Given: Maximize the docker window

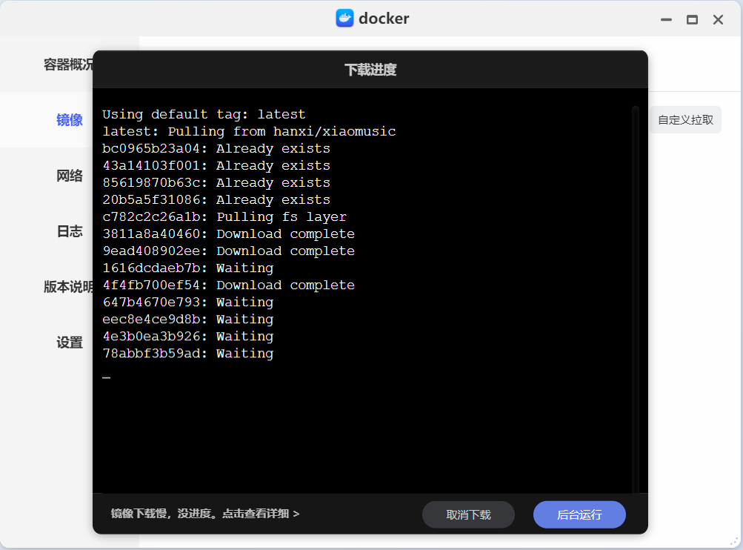Looking at the screenshot, I should click(692, 20).
